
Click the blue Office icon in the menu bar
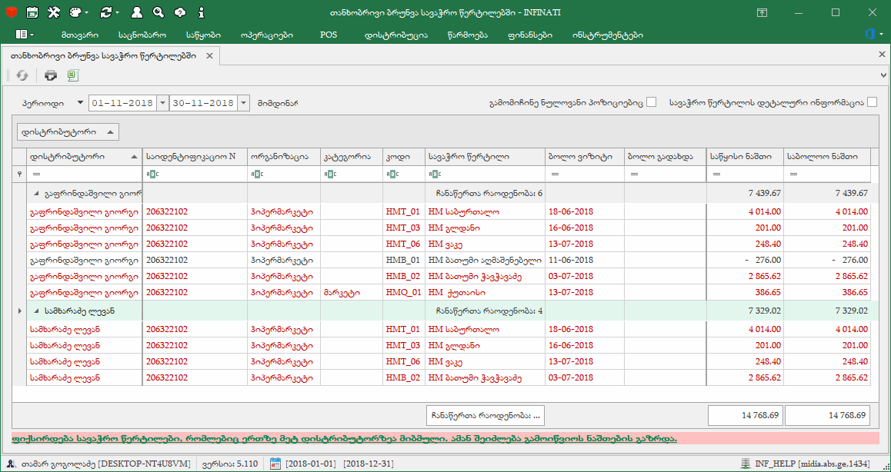869,35
